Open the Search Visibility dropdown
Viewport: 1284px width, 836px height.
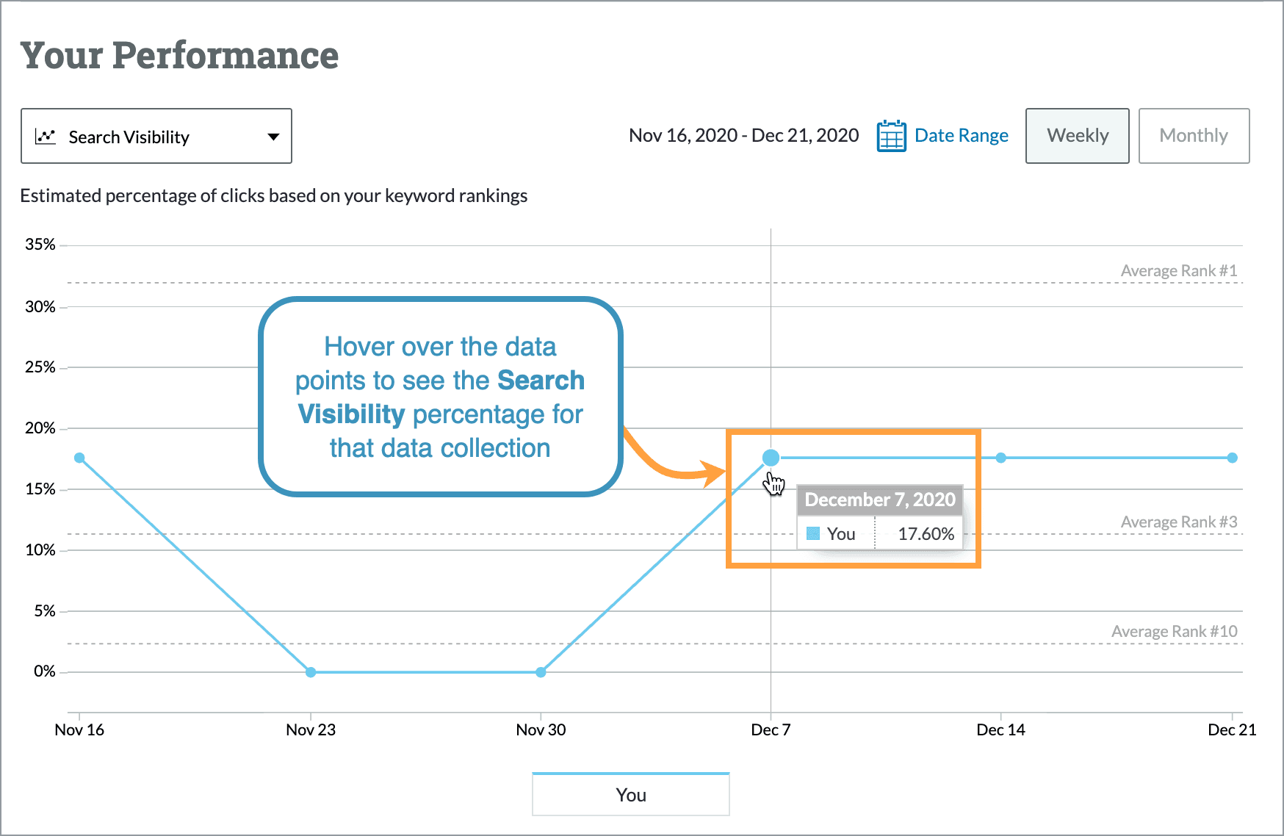[156, 135]
